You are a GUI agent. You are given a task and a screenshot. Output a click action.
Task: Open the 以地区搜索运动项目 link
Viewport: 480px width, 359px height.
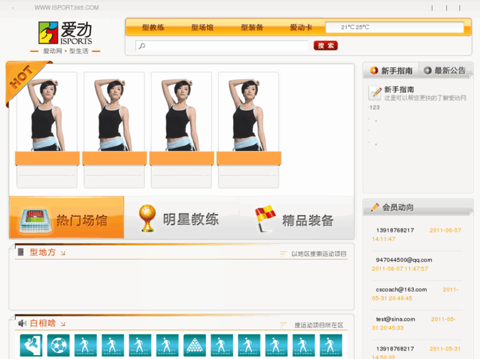coord(319,254)
